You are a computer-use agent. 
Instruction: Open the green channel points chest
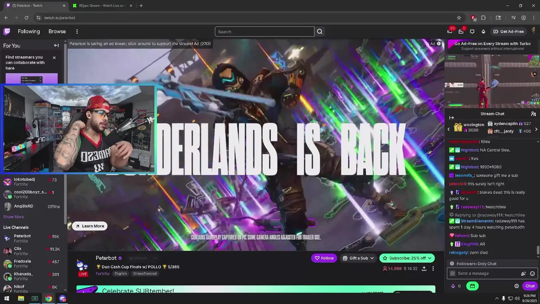pyautogui.click(x=472, y=286)
